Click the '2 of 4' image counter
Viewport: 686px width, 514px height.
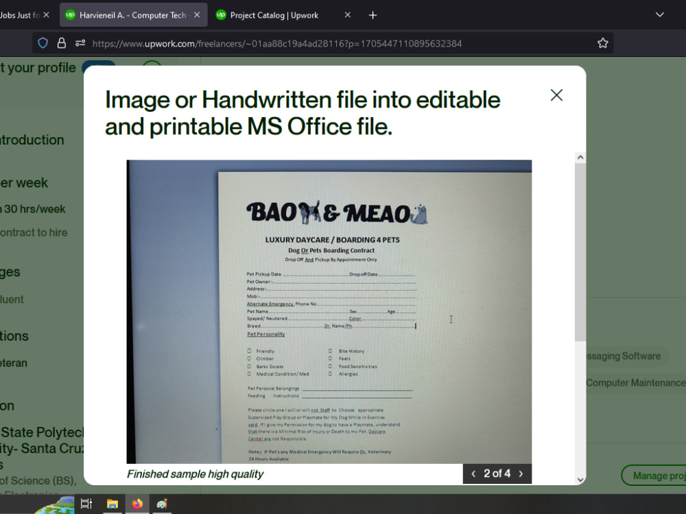(497, 474)
